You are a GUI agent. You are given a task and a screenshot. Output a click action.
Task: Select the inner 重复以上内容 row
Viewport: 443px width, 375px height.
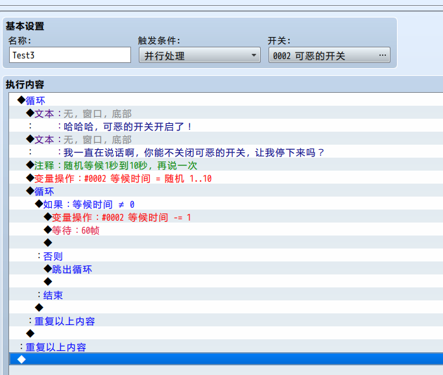[226, 321]
